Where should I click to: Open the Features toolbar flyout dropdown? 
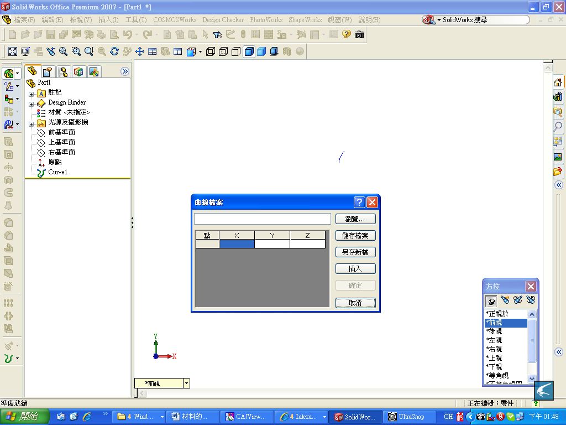17,74
